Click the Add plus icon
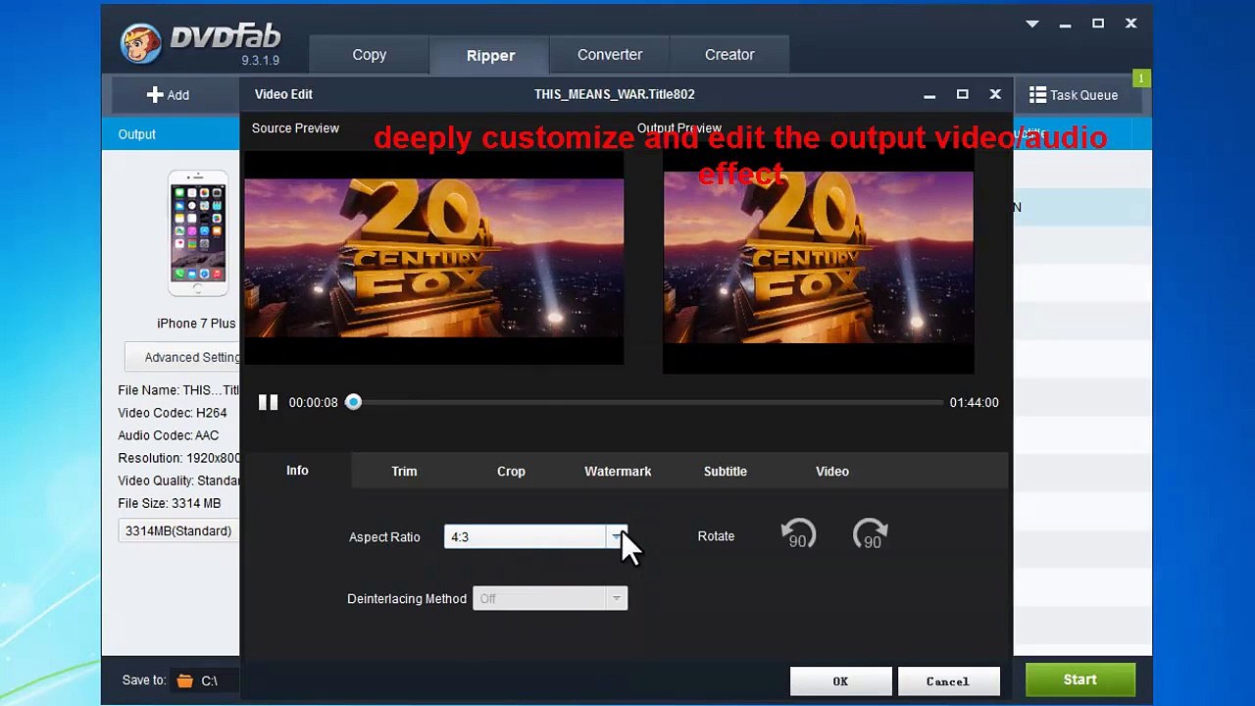This screenshot has width=1255, height=706. coord(155,95)
